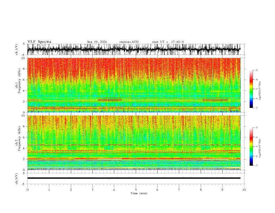Click the ch.2 spectrogram panel
The image size is (275, 213).
pos(134,143)
